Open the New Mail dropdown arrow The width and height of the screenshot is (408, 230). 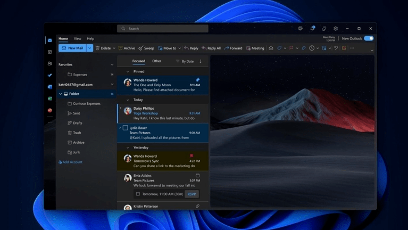click(89, 48)
